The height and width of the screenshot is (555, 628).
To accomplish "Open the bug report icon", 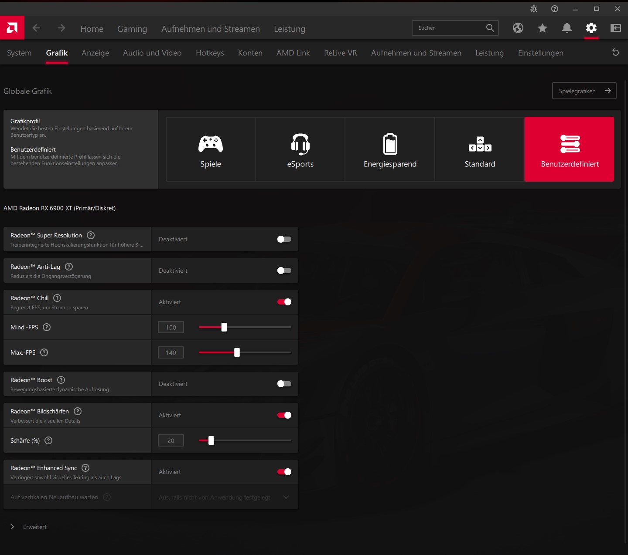I will click(534, 9).
